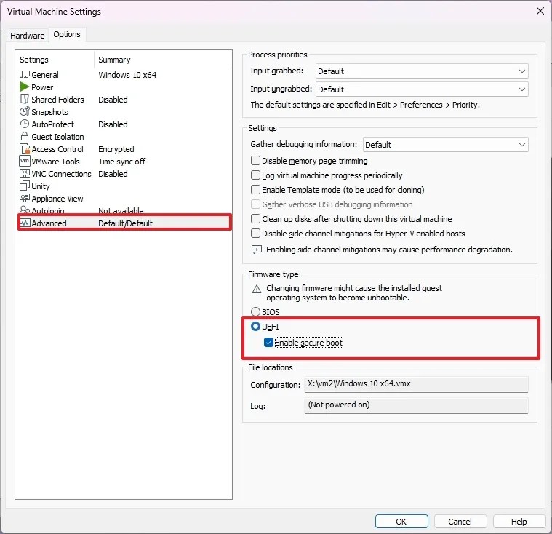
Task: Open the Input ungrabbed dropdown
Action: click(422, 89)
